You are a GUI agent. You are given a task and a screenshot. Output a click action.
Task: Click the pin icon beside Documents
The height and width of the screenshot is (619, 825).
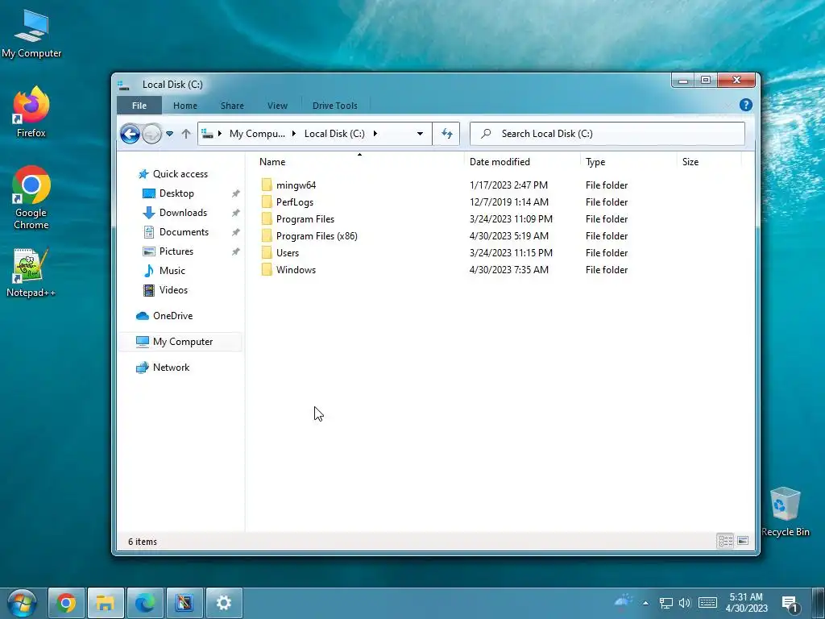click(236, 232)
